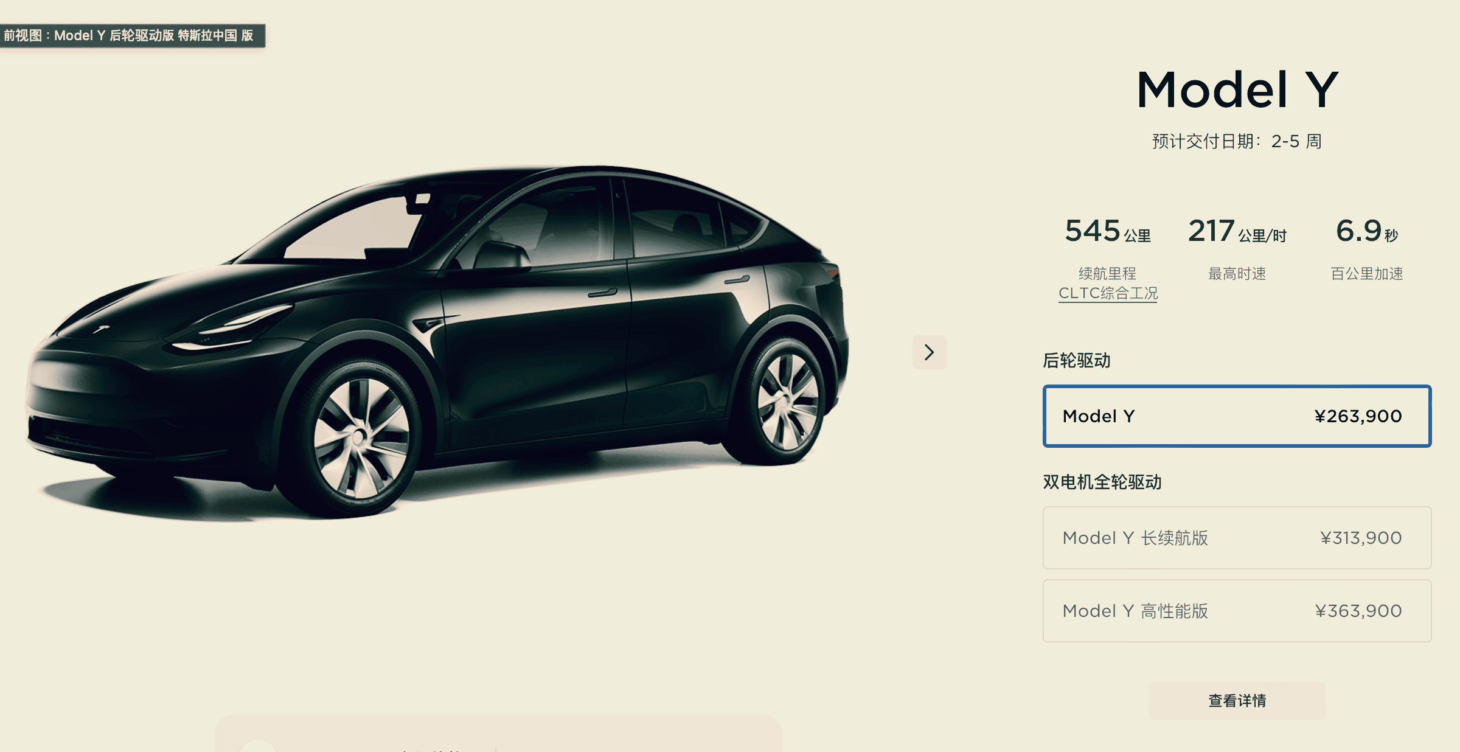Click the ¥263,900 price label
This screenshot has width=1460, height=752.
point(1358,416)
